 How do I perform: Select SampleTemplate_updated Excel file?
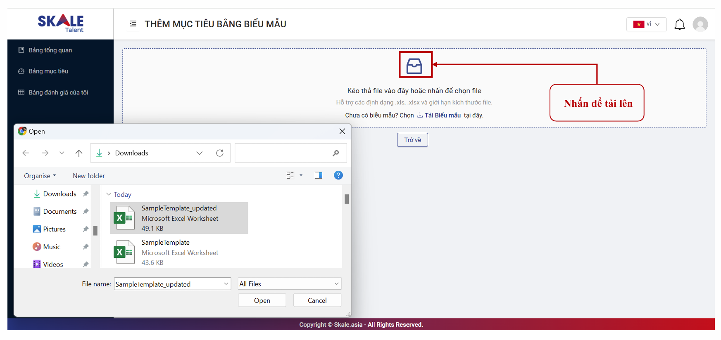point(179,218)
